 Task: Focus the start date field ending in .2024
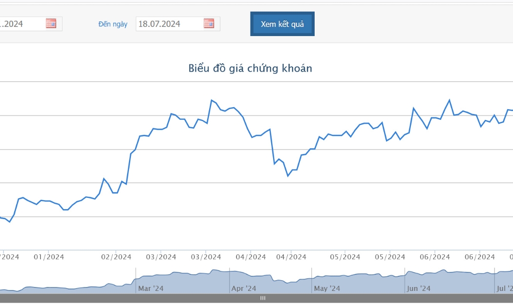coord(31,24)
